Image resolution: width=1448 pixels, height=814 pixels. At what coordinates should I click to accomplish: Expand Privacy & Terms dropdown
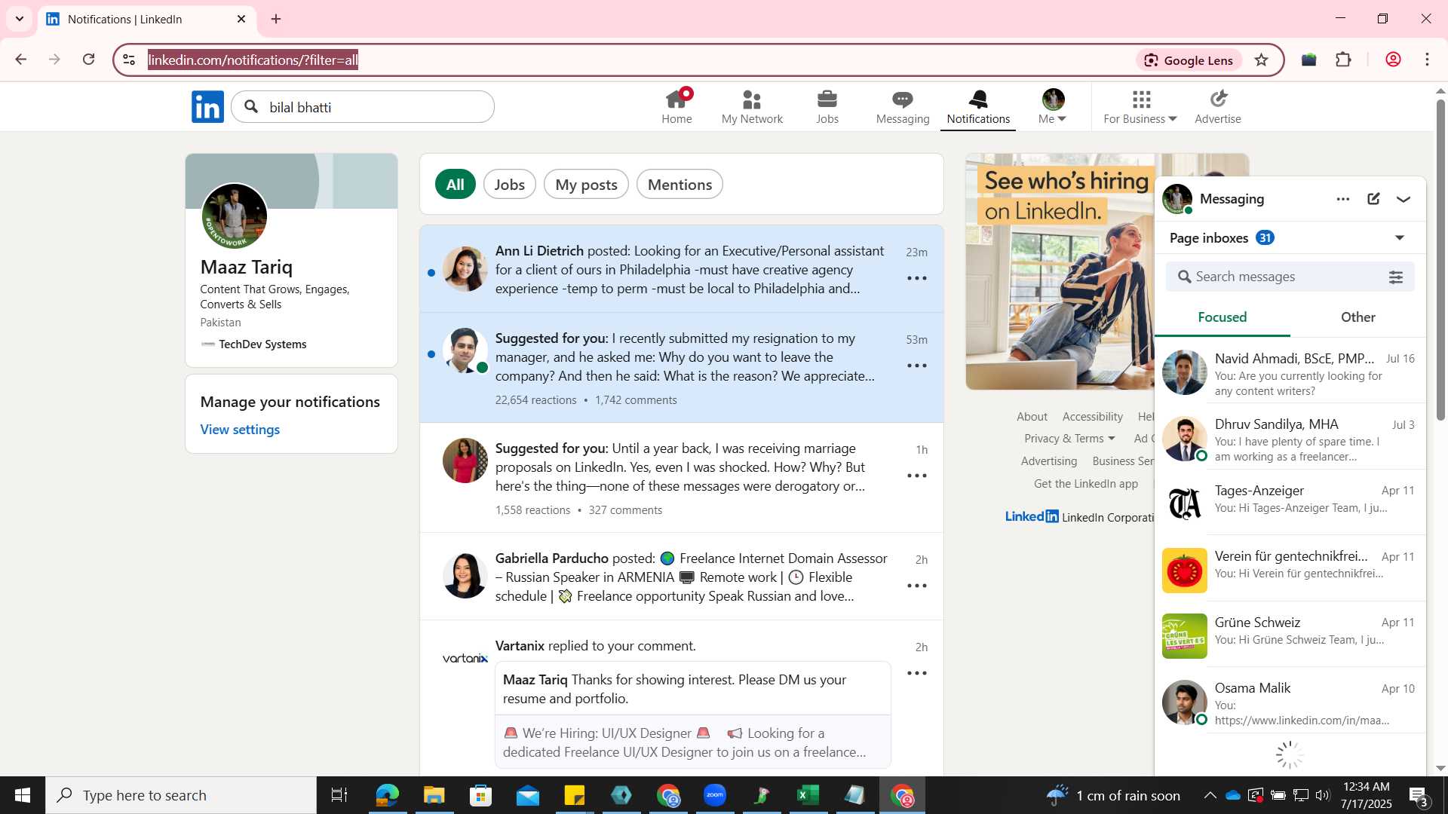point(1069,439)
